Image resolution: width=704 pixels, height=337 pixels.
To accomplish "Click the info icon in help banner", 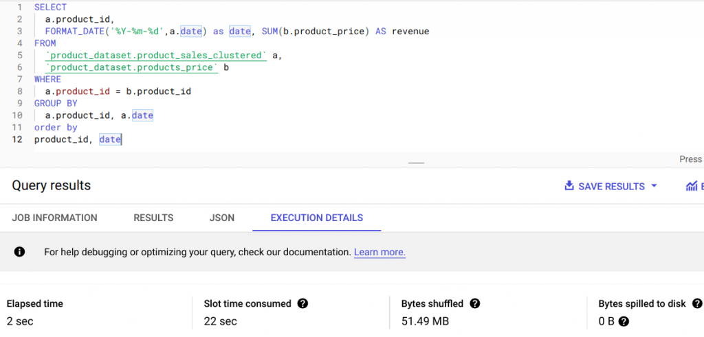I will pyautogui.click(x=19, y=252).
